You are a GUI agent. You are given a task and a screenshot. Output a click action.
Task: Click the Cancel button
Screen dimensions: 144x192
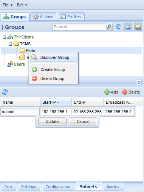(83, 121)
